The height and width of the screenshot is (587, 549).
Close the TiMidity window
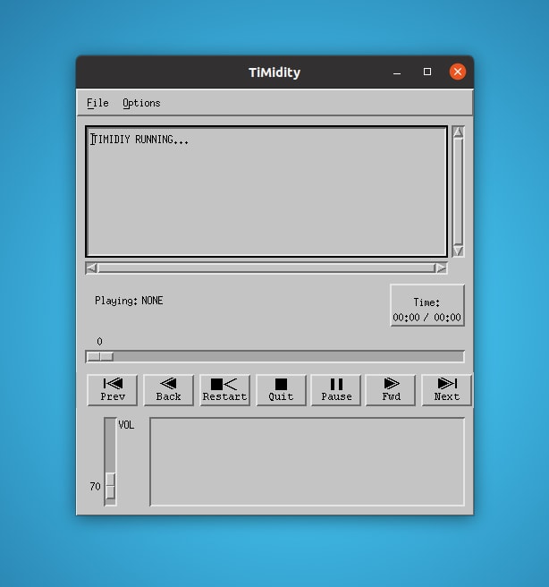point(458,72)
